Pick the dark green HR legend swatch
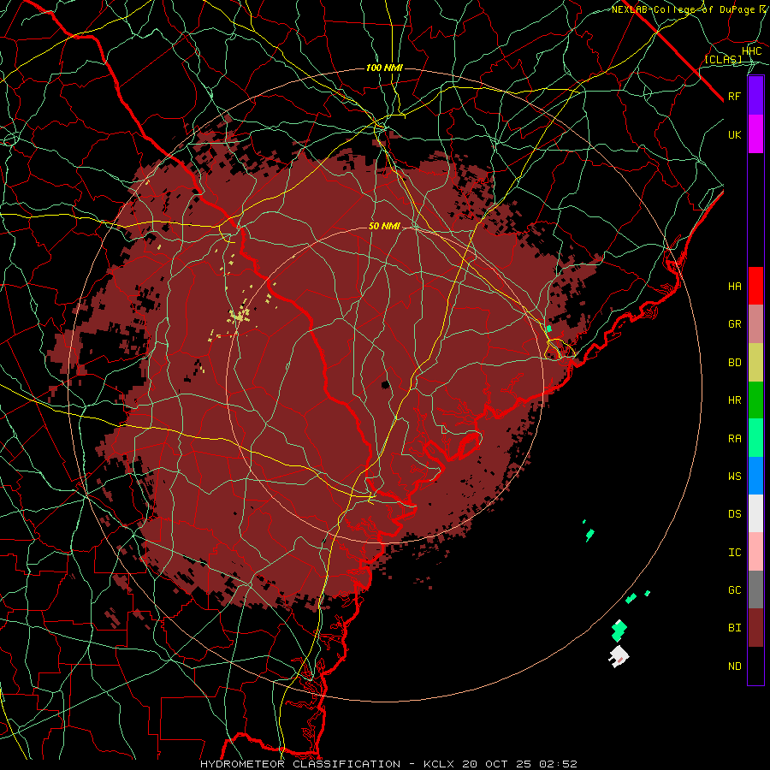This screenshot has height=770, width=770. click(755, 400)
